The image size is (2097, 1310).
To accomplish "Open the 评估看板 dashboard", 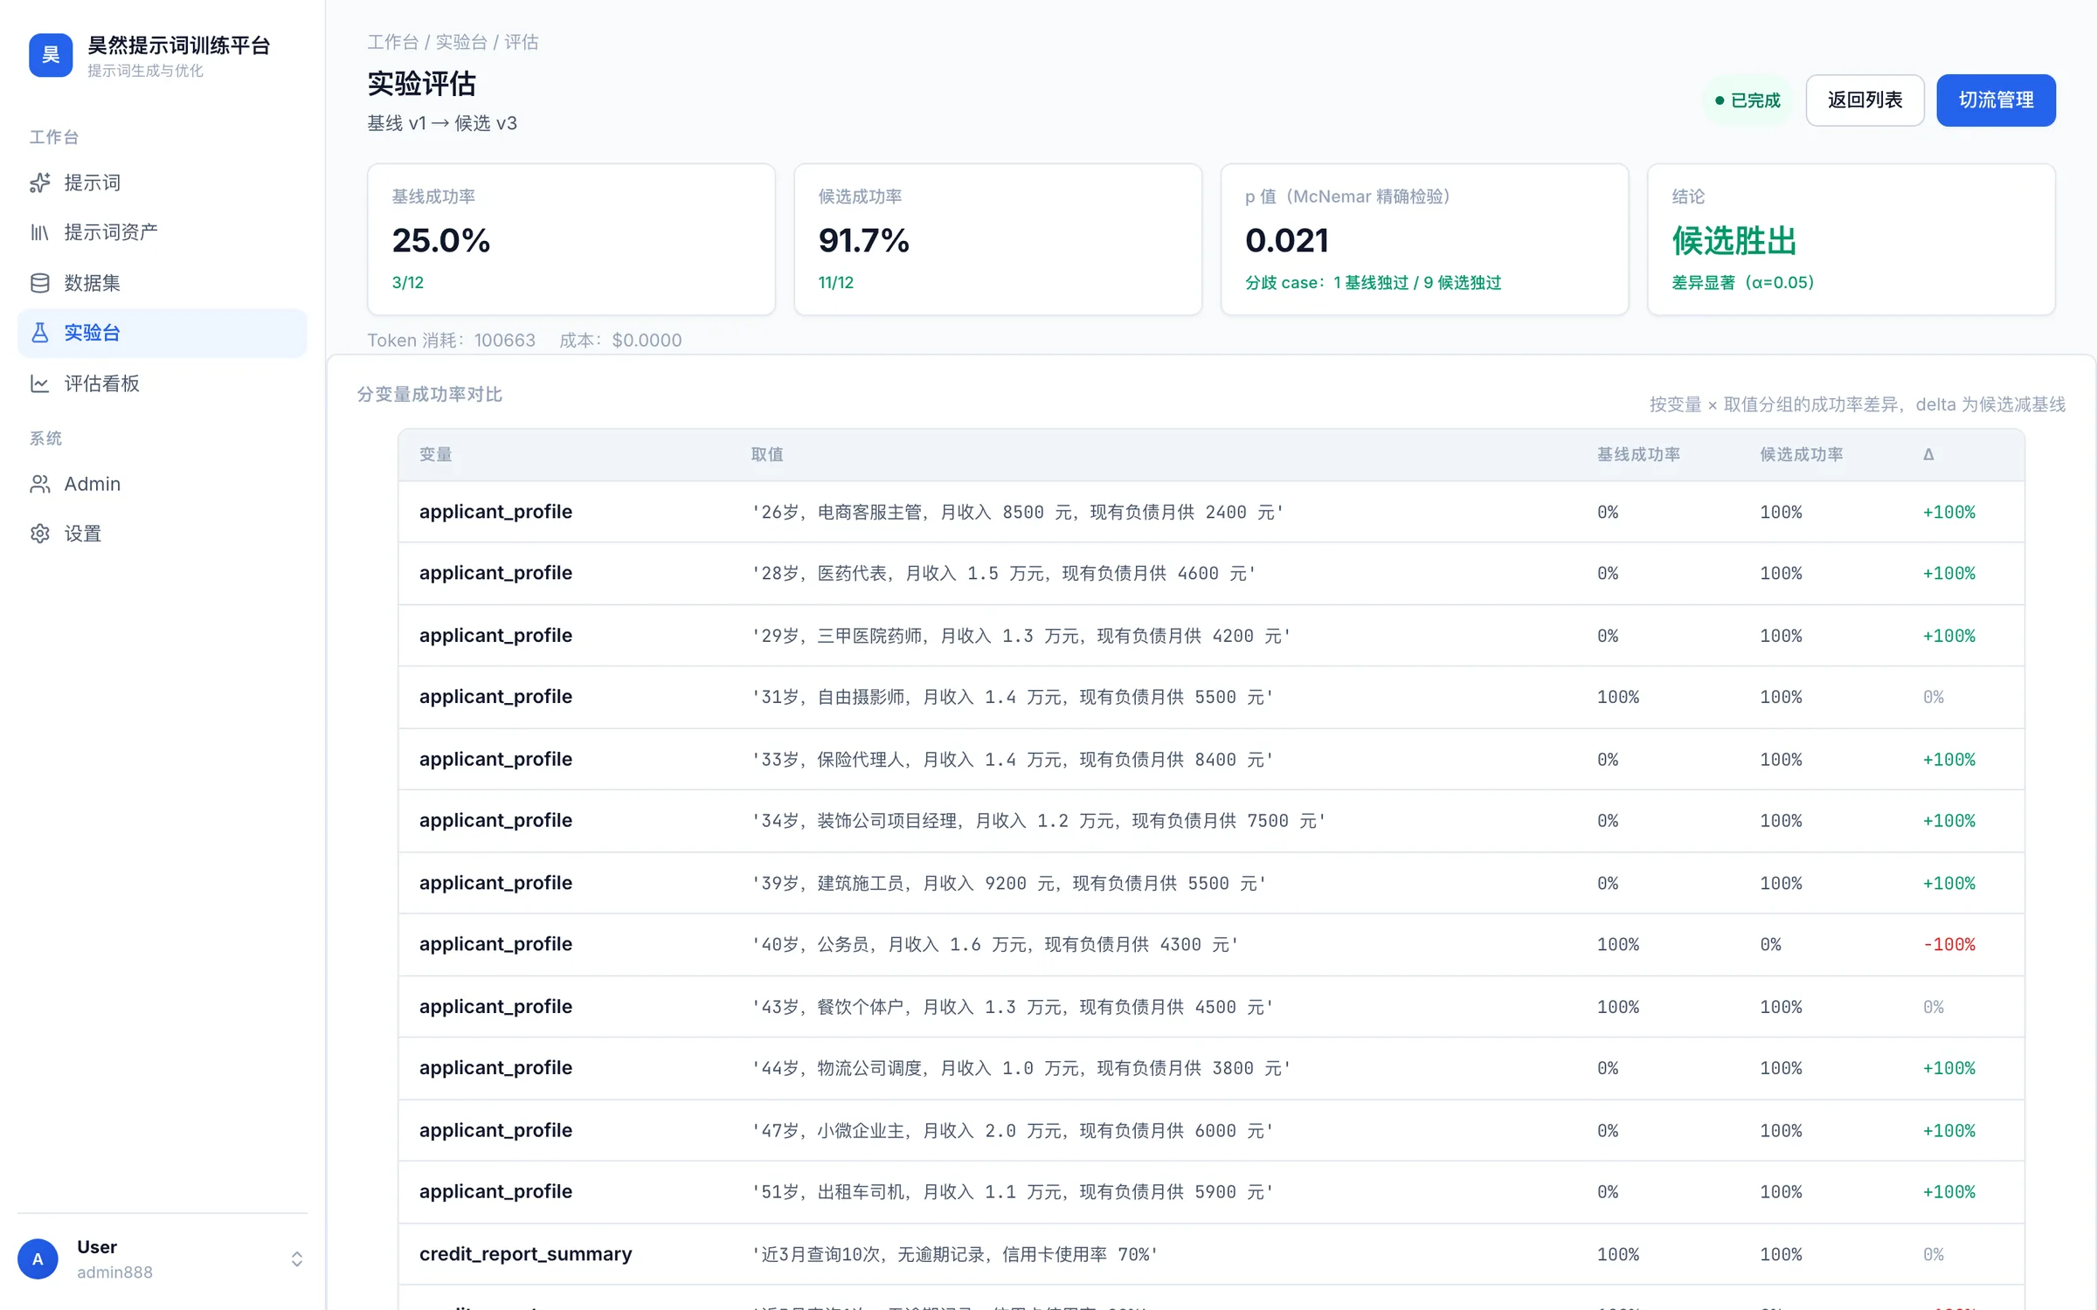I will tap(163, 383).
